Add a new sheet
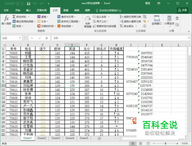This screenshot has height=146, width=192. [99, 138]
